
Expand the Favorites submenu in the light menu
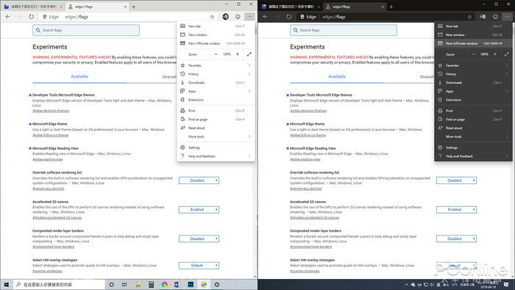(216, 66)
